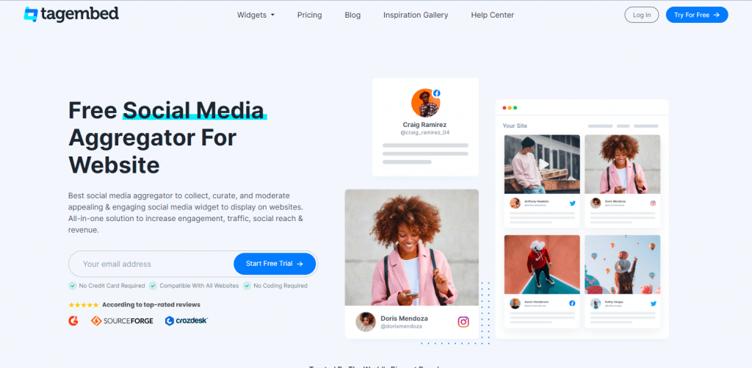Image resolution: width=752 pixels, height=368 pixels.
Task: Click the G2 reviews logo
Action: [73, 320]
